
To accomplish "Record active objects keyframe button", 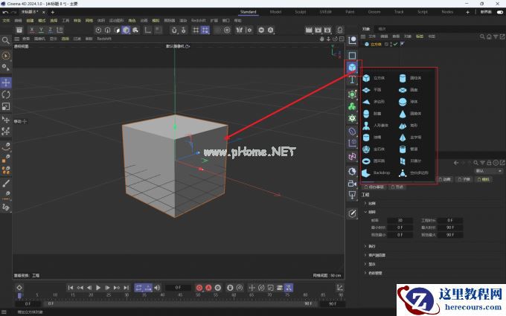I will (199, 288).
